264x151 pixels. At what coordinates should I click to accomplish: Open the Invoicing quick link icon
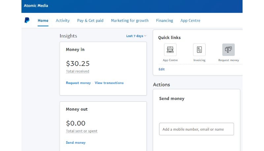coord(199,50)
